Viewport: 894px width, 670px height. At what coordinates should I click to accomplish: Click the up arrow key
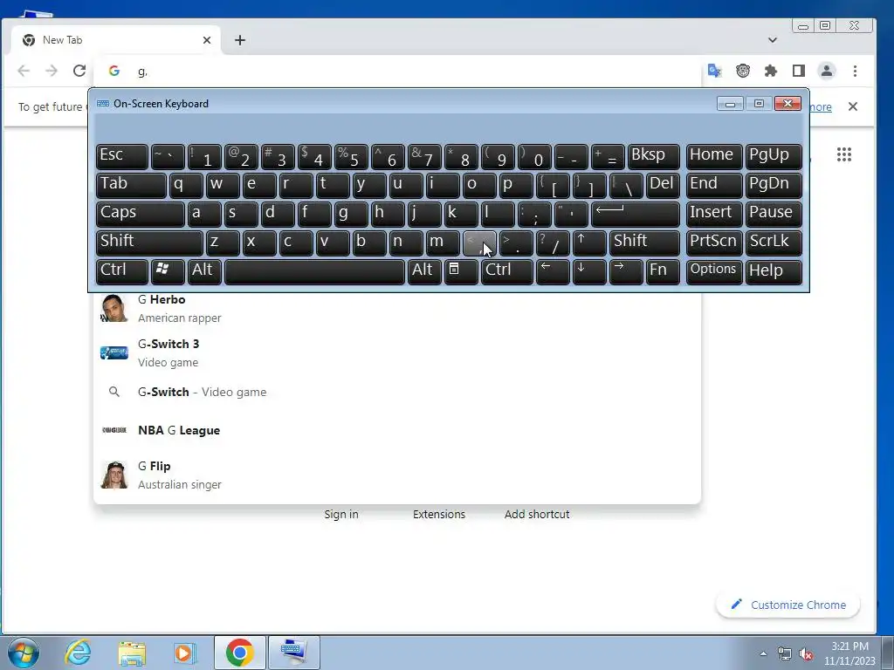coord(589,243)
